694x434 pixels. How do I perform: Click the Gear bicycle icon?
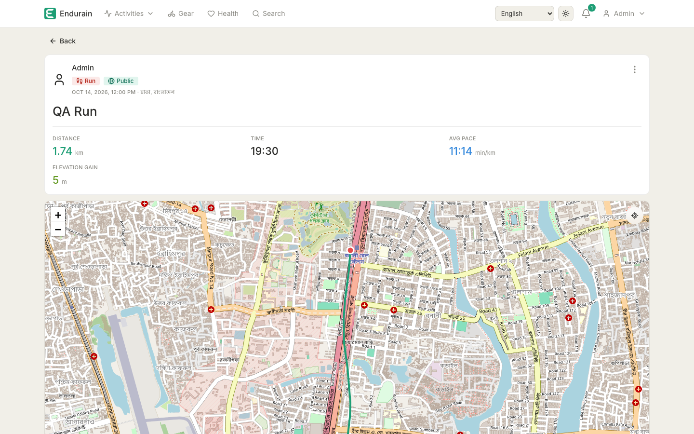(172, 14)
